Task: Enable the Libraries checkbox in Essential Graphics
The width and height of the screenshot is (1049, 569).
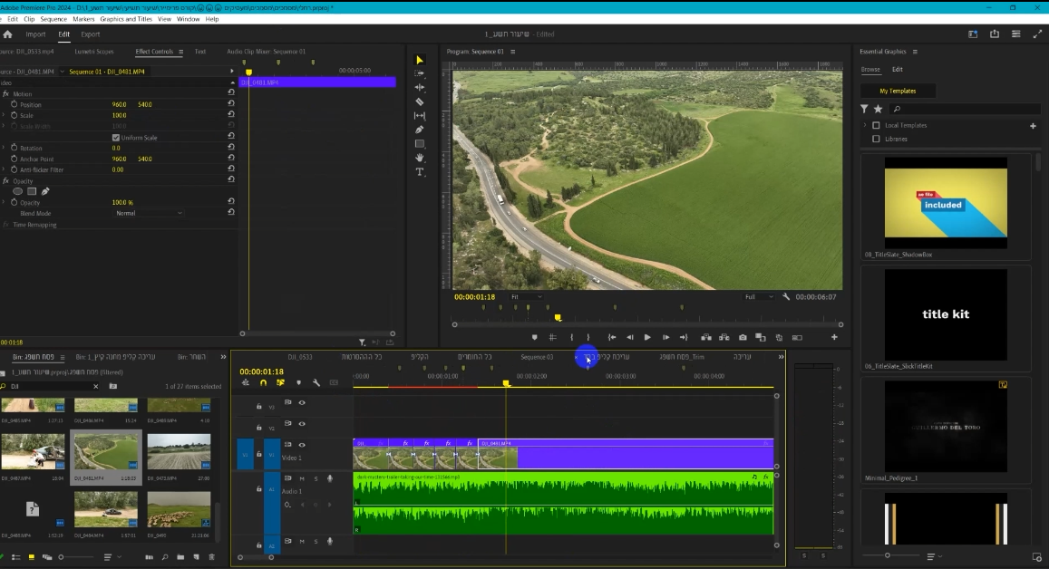Action: [x=876, y=139]
